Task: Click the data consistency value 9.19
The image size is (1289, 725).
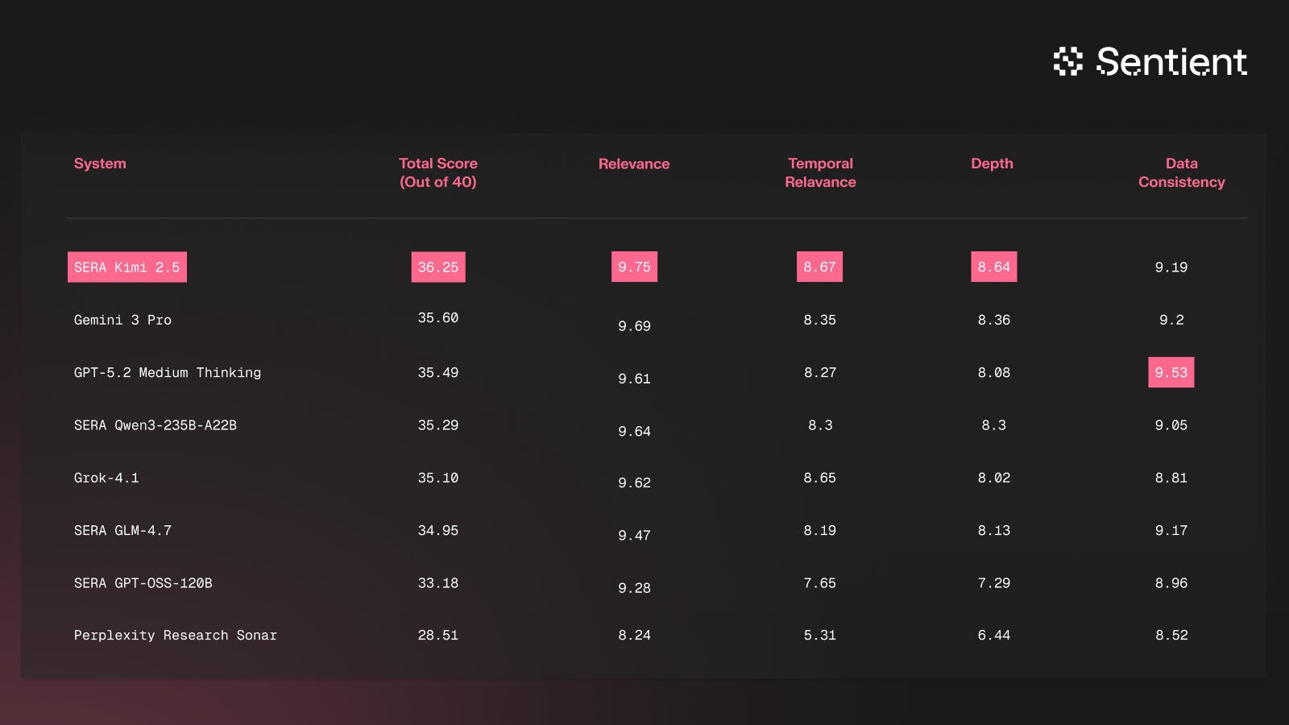Action: click(x=1171, y=267)
